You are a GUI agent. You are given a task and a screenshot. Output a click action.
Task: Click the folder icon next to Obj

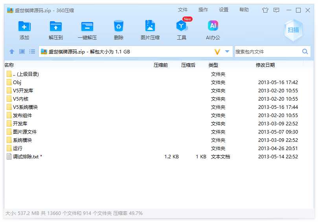(x=9, y=82)
